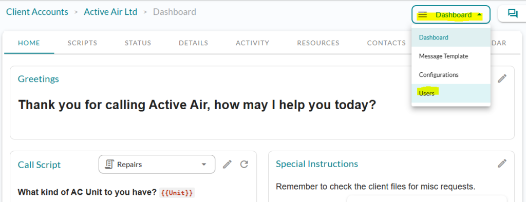Image resolution: width=526 pixels, height=202 pixels.
Task: Switch to the Resources tab
Action: pos(318,43)
